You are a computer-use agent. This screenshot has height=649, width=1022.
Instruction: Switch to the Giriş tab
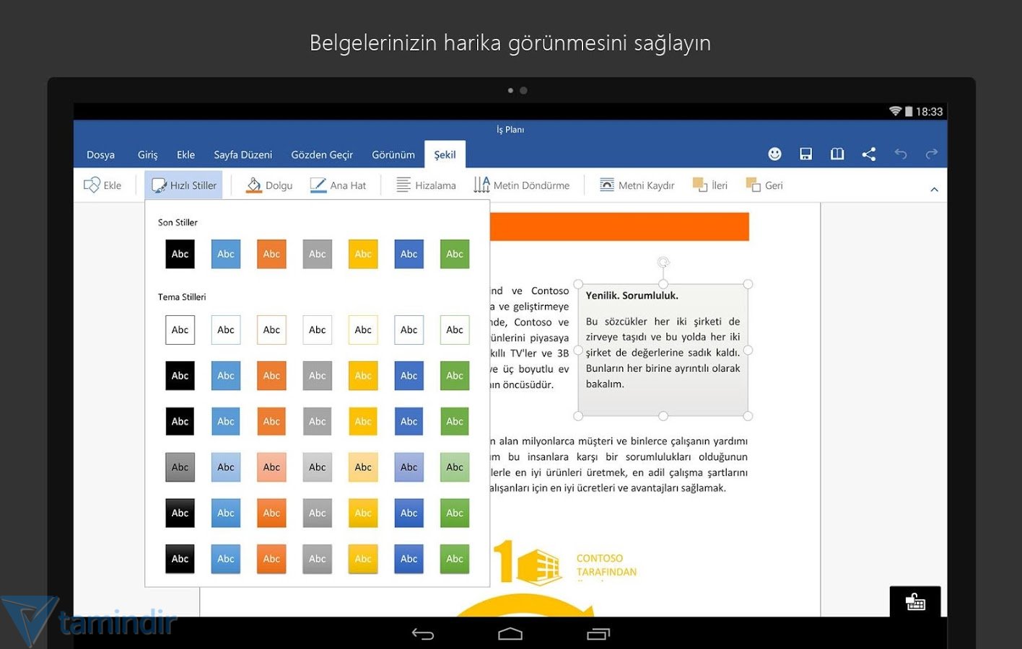(x=147, y=154)
